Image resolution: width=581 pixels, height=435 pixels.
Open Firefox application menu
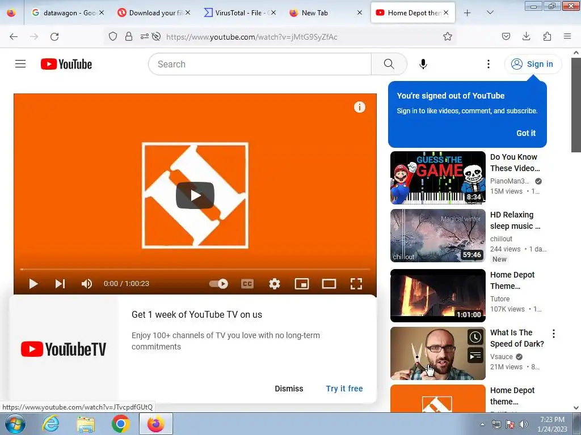point(567,36)
